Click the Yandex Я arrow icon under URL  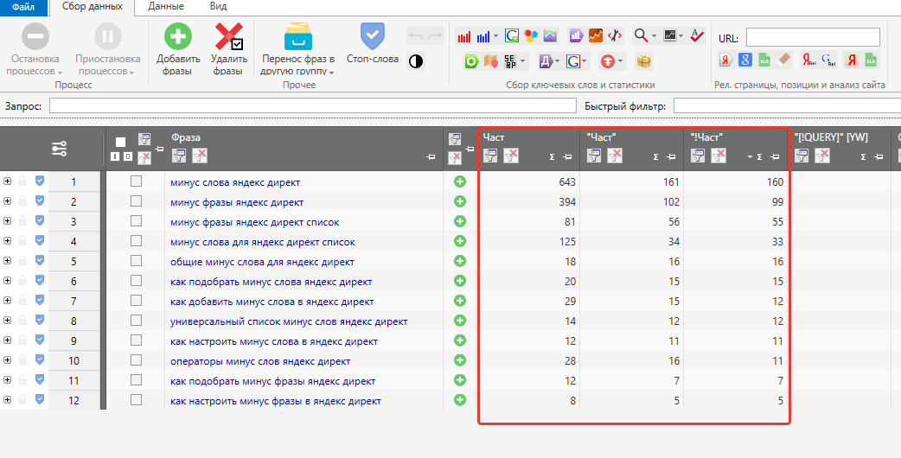(726, 60)
